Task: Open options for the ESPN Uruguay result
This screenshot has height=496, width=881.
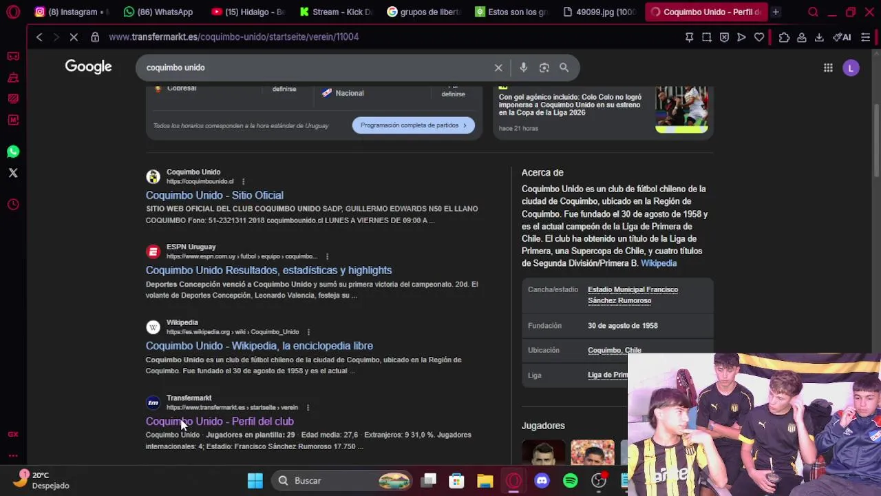Action: (327, 256)
